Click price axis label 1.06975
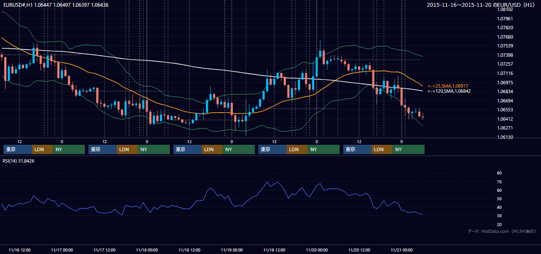 [x=505, y=83]
